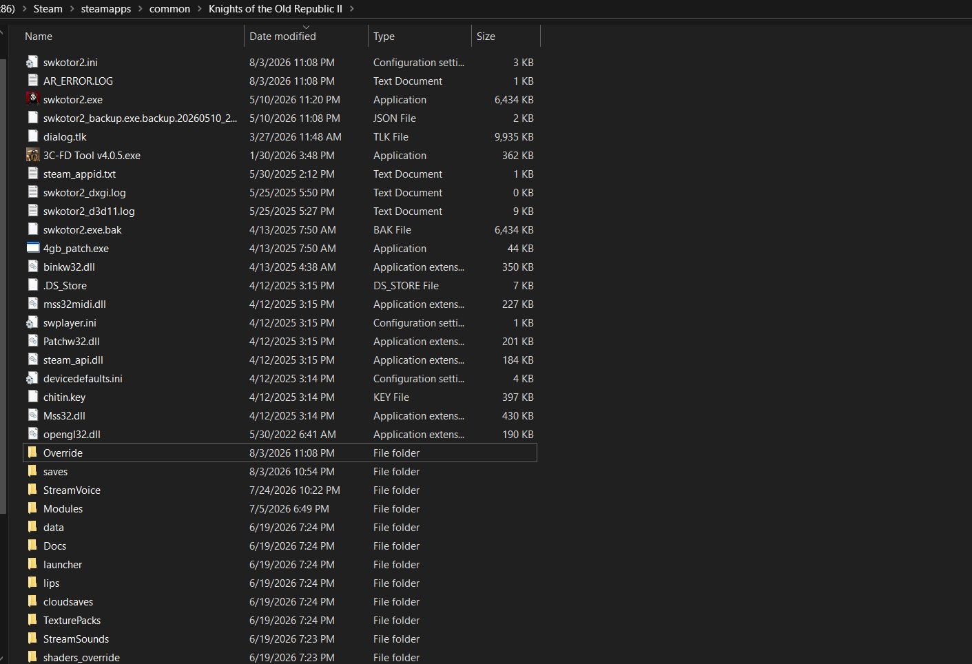This screenshot has width=972, height=664.
Task: Click the date 3/27/2026 11:48 AM
Action: 296,136
